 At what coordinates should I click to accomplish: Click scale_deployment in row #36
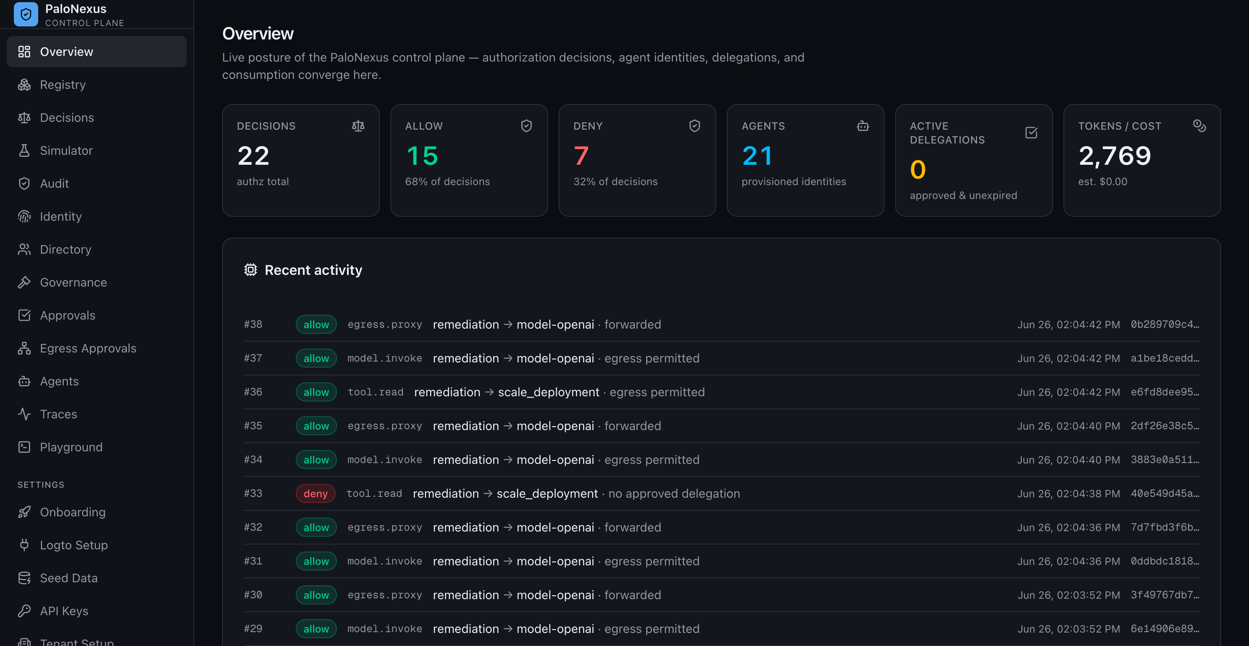pos(548,392)
